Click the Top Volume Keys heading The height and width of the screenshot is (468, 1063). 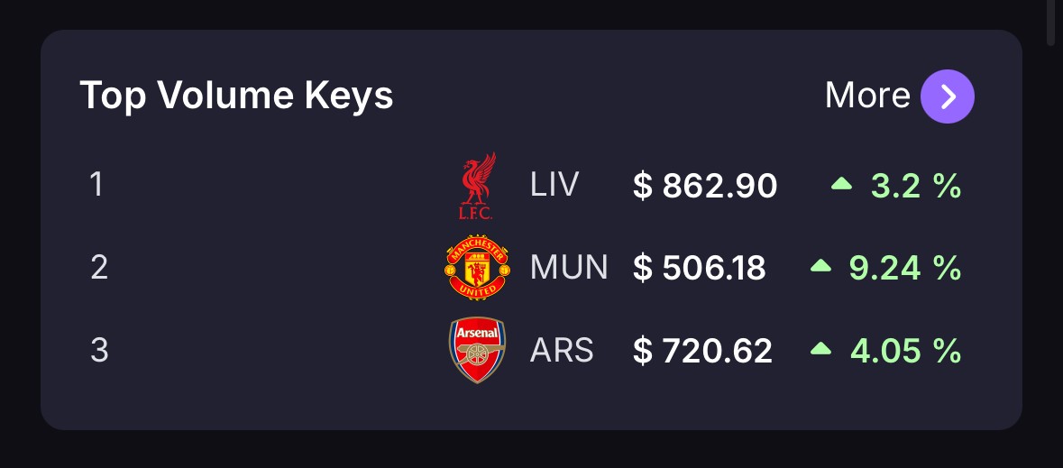[x=236, y=96]
